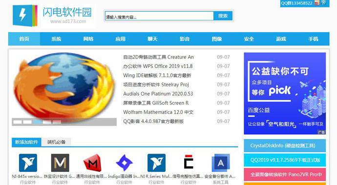Open the 影音 category
337x185 pixels.
click(x=185, y=39)
